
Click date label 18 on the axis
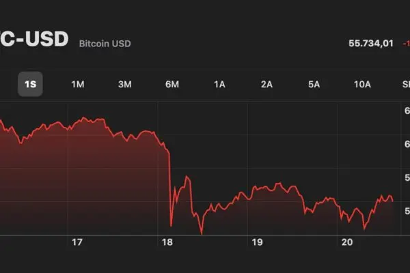click(x=166, y=242)
